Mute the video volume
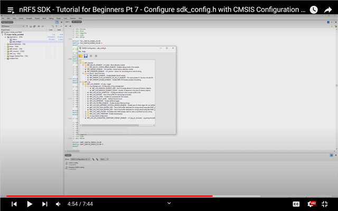338x211 pixels. click(58, 204)
